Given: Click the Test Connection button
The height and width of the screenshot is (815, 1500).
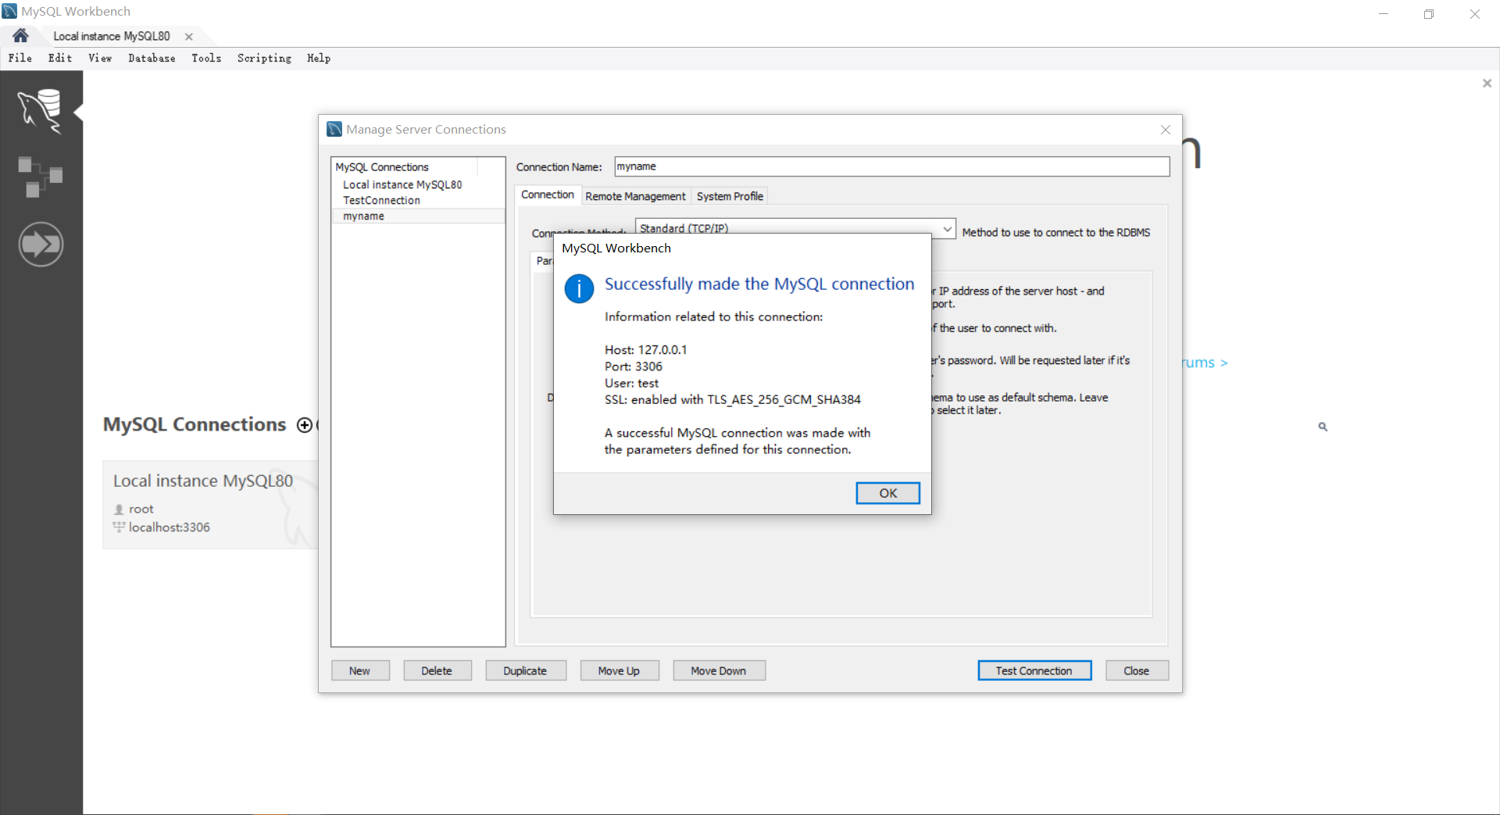Looking at the screenshot, I should (1034, 670).
